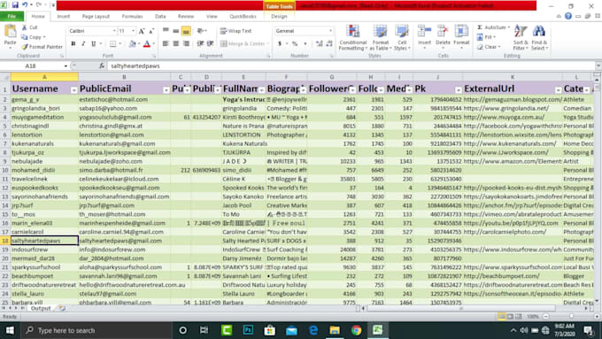Viewport: 602px width, 339px height.
Task: Open the font size dropdown
Action: point(133,31)
